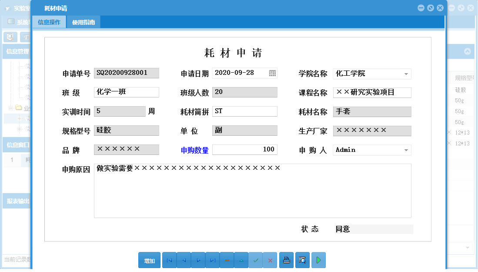The width and height of the screenshot is (478, 272).
Task: Delete the record using the red minus icon
Action: coord(227,260)
